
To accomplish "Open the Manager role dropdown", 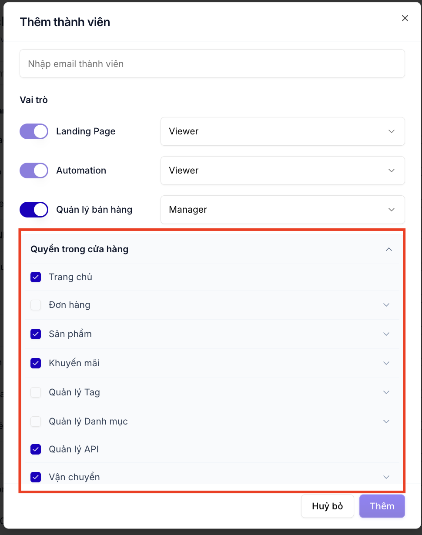I will pyautogui.click(x=283, y=210).
